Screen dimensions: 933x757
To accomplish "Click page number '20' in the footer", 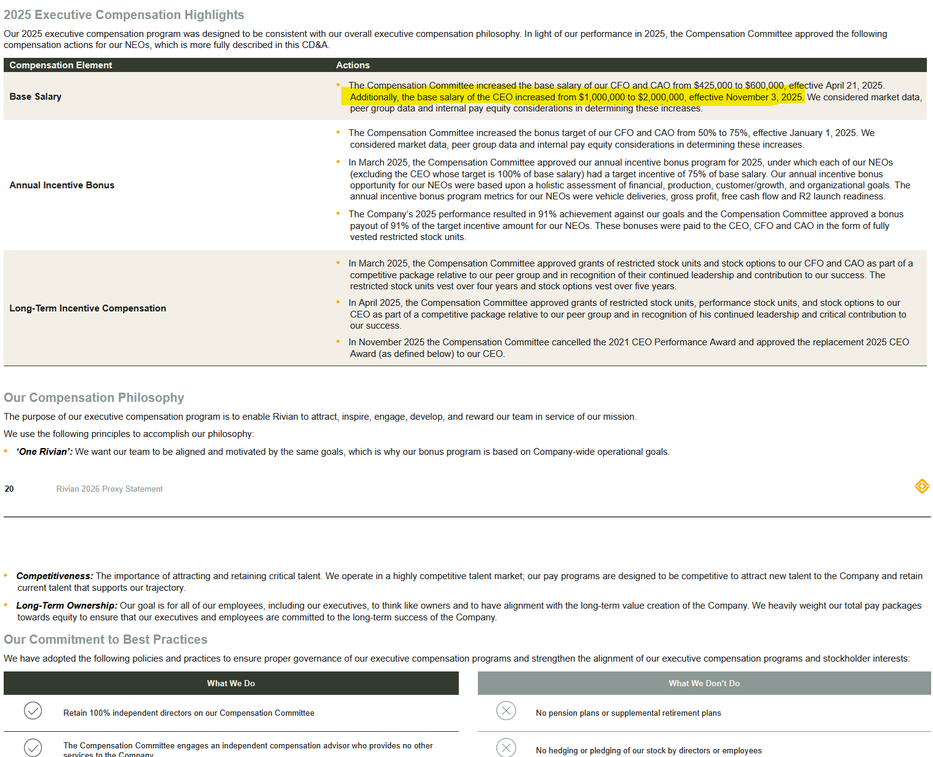I will click(9, 489).
